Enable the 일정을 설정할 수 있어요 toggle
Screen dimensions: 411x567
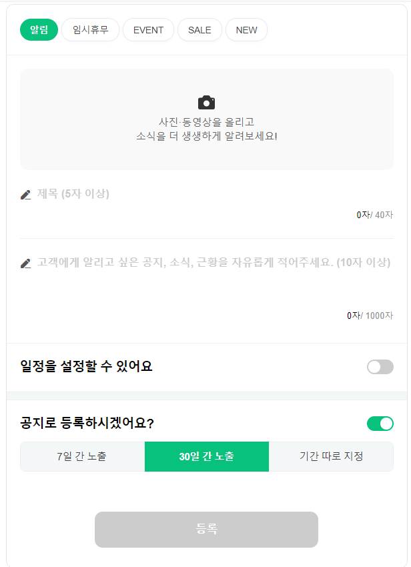pos(380,367)
